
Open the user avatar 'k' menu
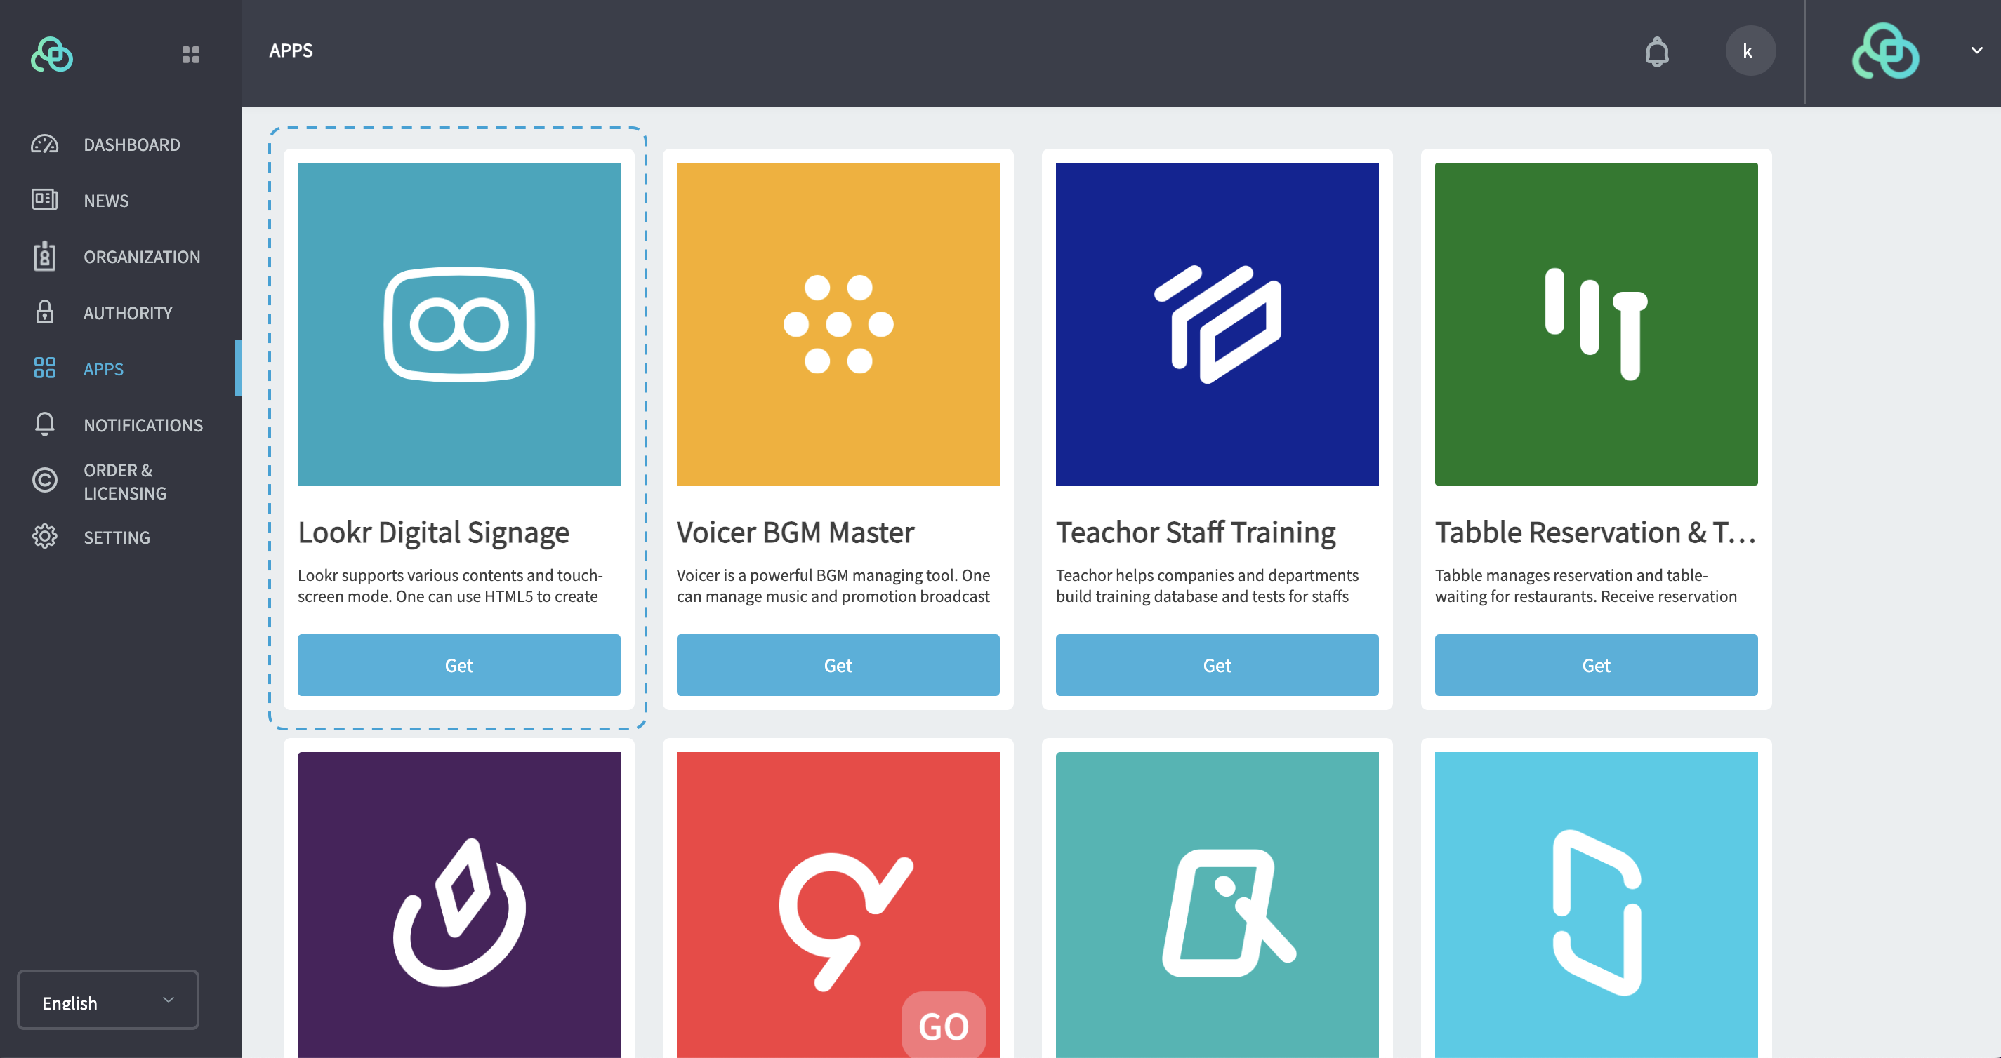pyautogui.click(x=1750, y=51)
